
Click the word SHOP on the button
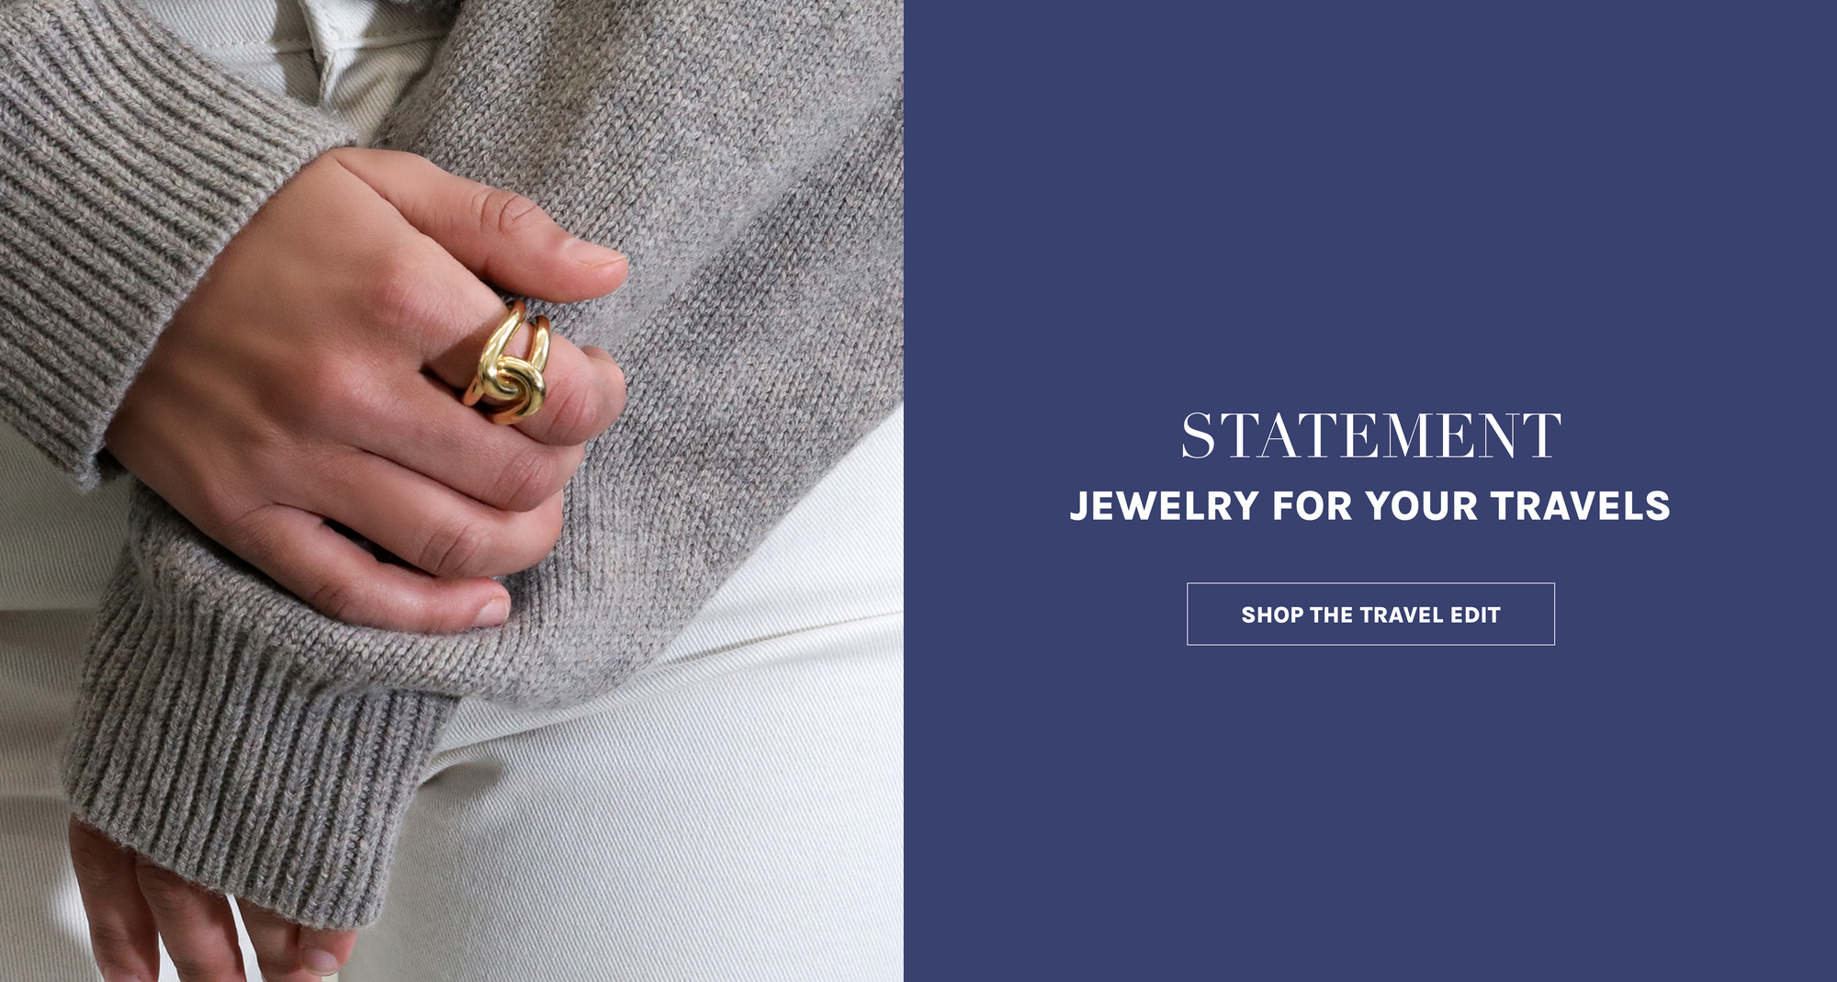[x=1272, y=615]
